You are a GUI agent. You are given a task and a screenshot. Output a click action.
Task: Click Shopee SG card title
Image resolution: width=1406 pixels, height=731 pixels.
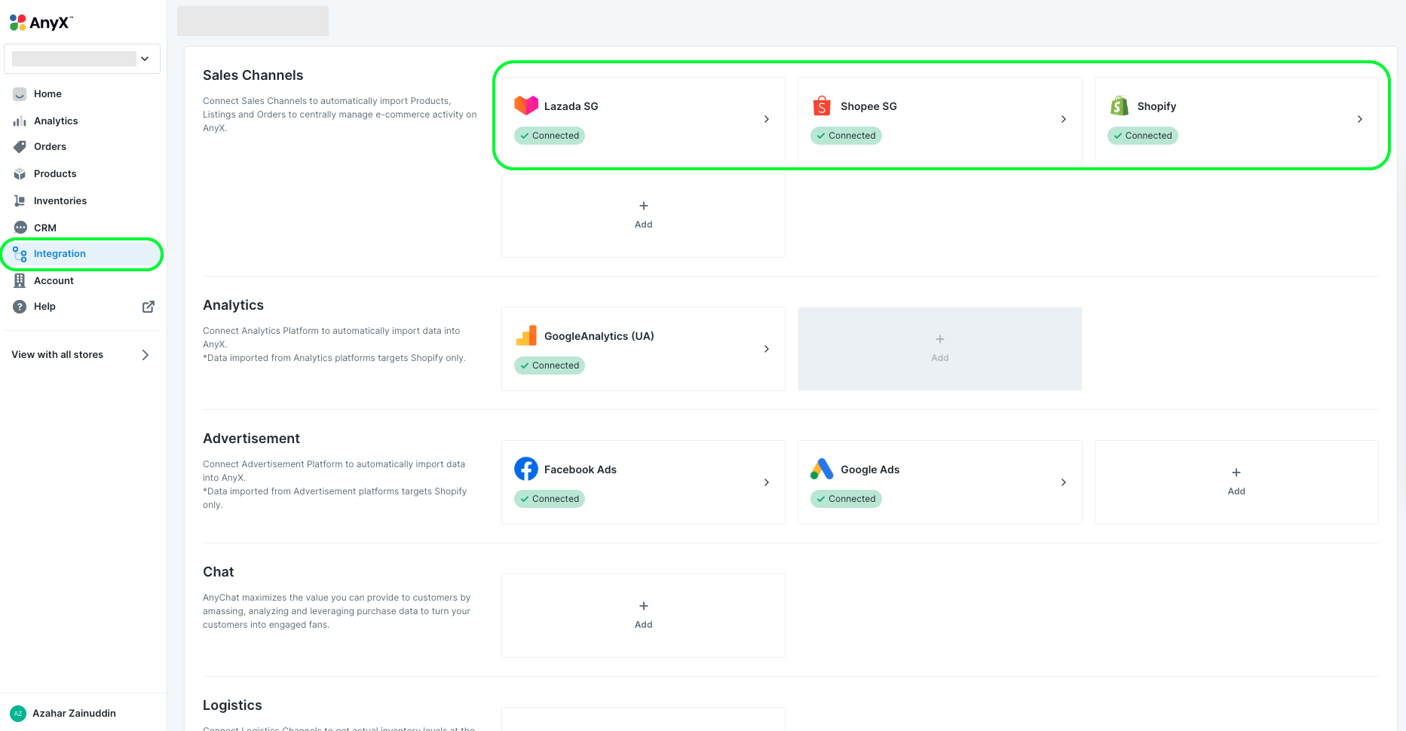pos(868,106)
